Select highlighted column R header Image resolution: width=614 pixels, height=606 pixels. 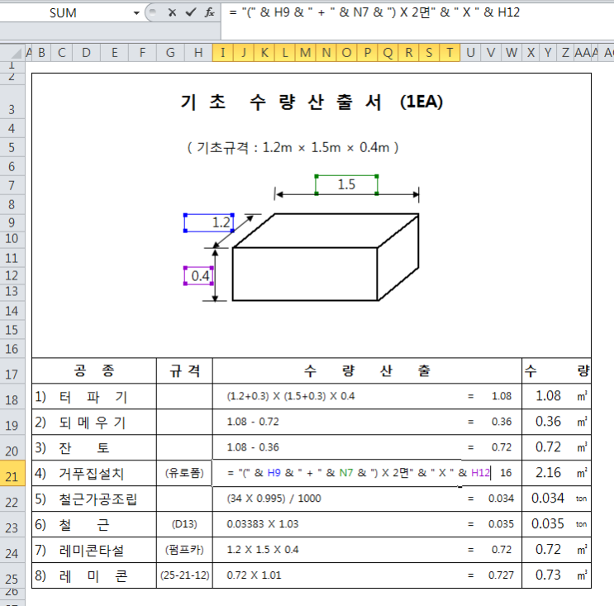[408, 52]
